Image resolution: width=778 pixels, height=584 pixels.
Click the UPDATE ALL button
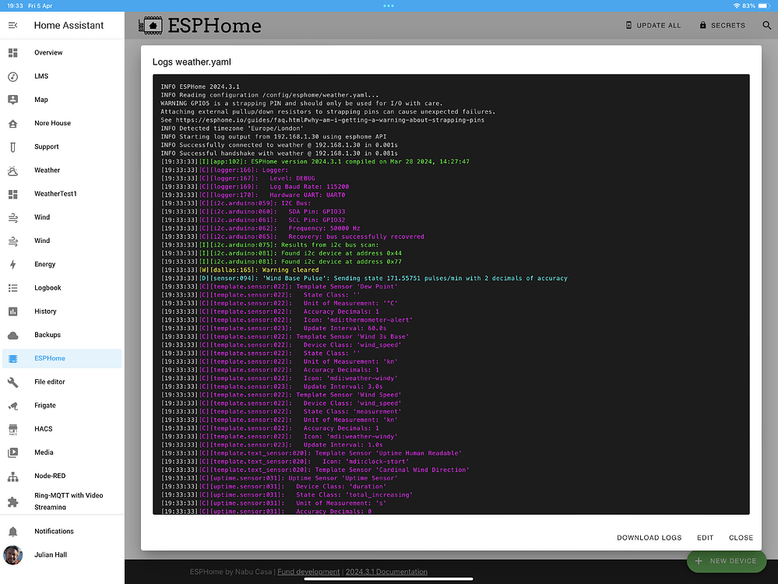pos(653,25)
